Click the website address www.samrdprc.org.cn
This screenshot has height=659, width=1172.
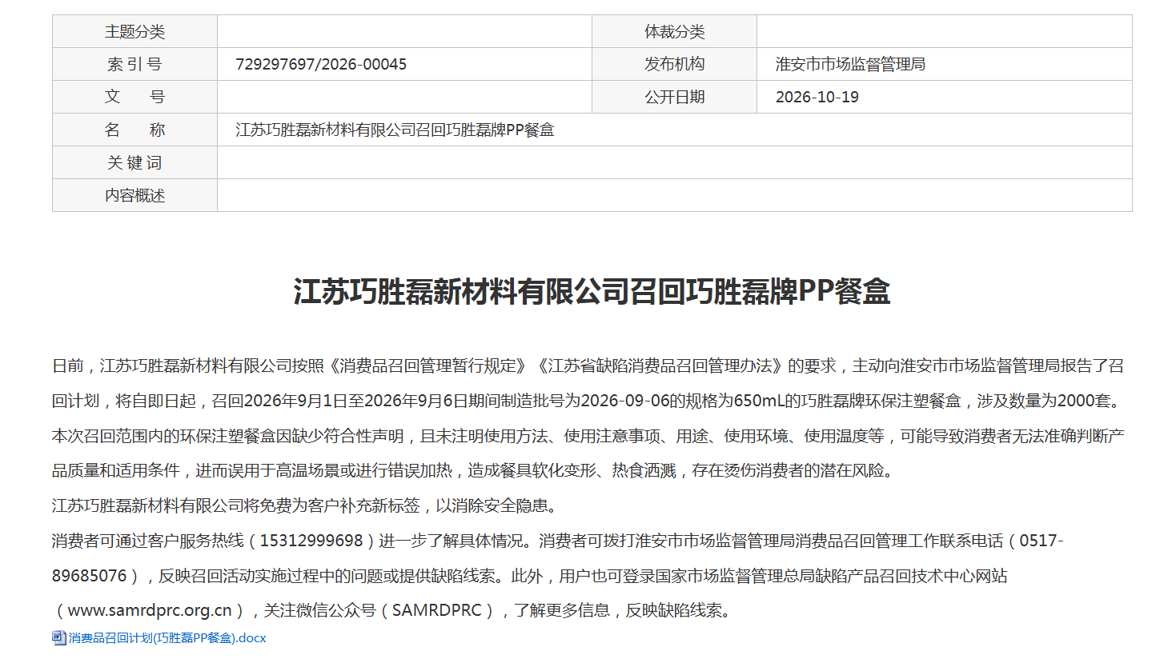pyautogui.click(x=150, y=610)
